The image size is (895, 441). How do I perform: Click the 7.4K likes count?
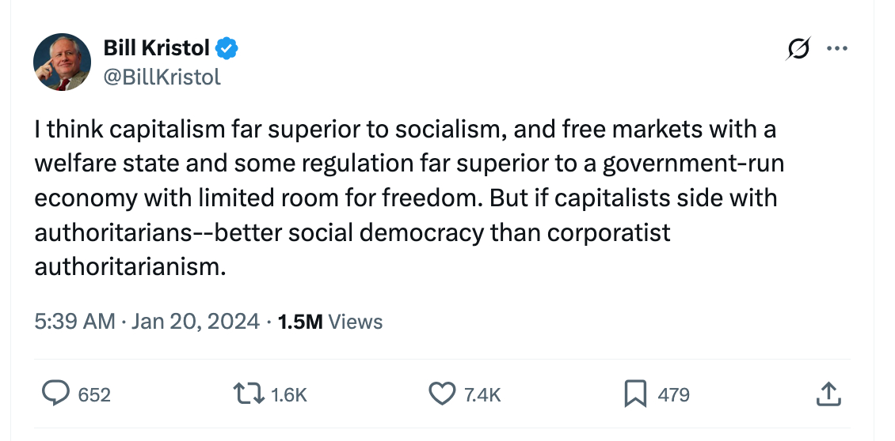coord(482,394)
